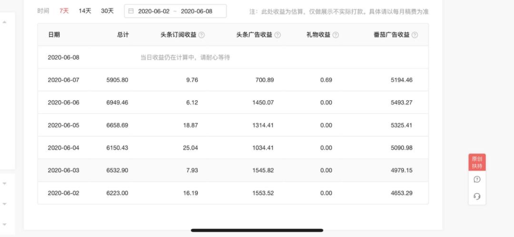Select date cell 2020-06-02
The height and width of the screenshot is (237, 514).
coord(64,193)
